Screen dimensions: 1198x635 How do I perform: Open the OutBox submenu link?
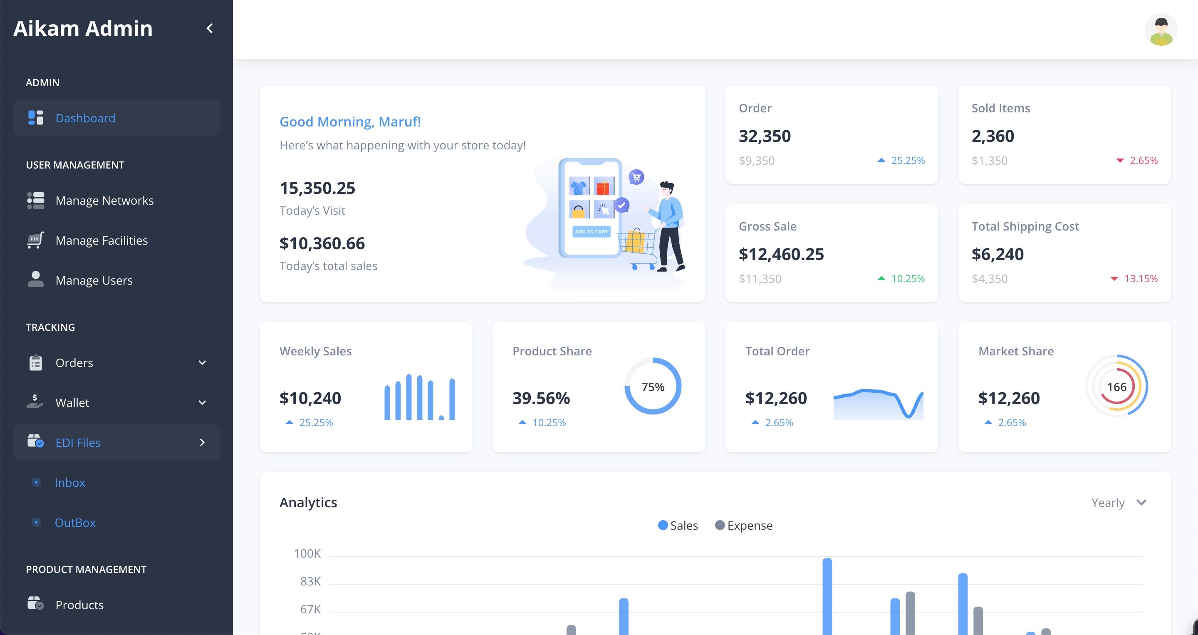[x=75, y=522]
